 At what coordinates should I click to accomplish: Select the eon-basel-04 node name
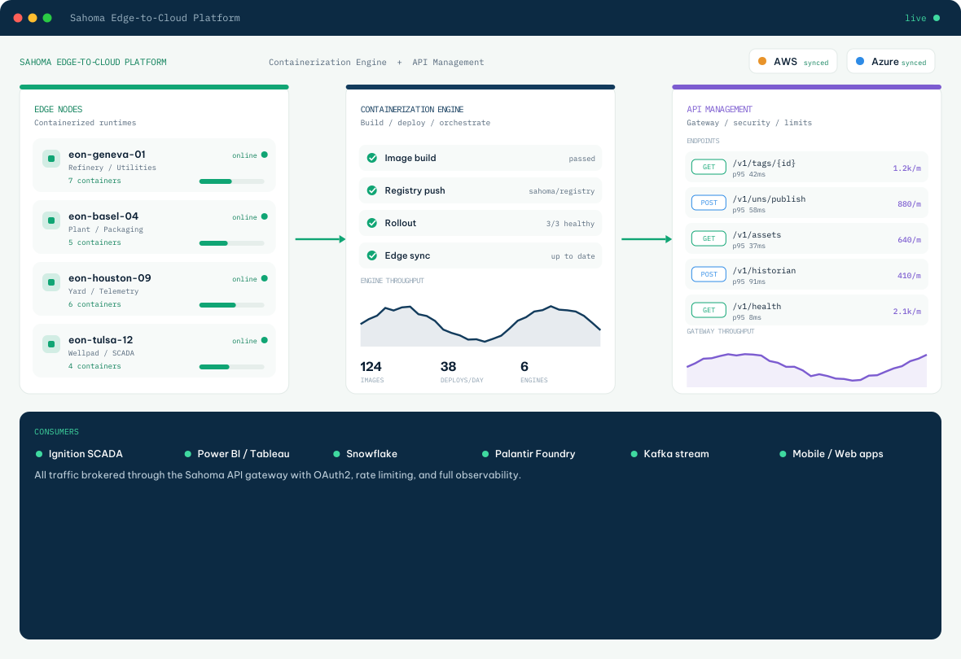[103, 216]
